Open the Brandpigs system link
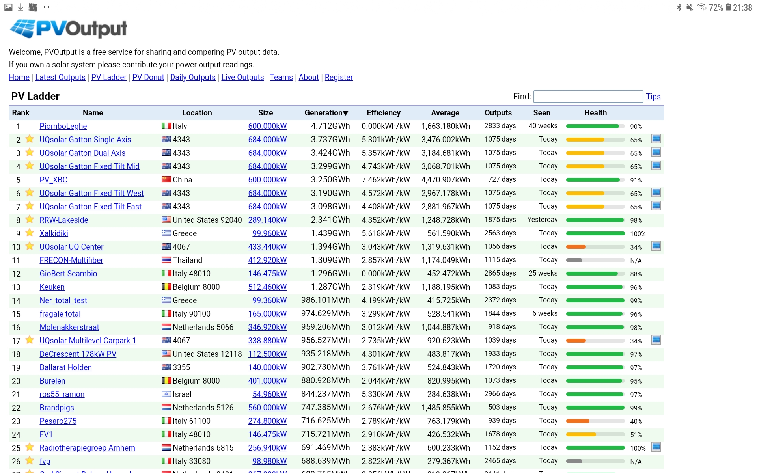This screenshot has height=473, width=757. (x=57, y=408)
